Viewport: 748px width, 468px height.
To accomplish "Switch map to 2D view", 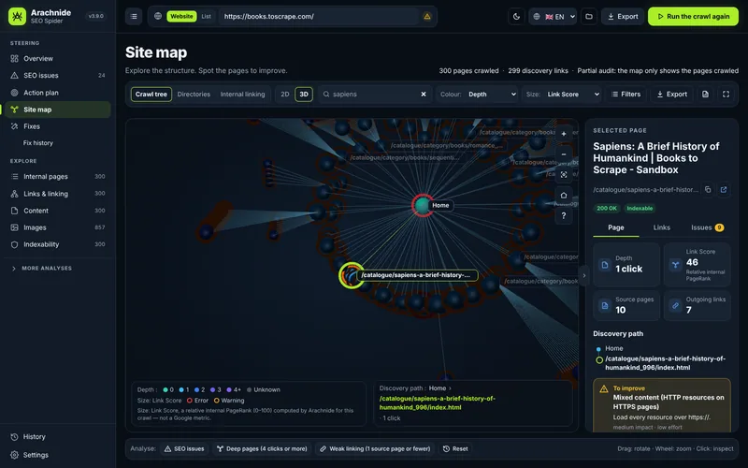I will click(285, 95).
